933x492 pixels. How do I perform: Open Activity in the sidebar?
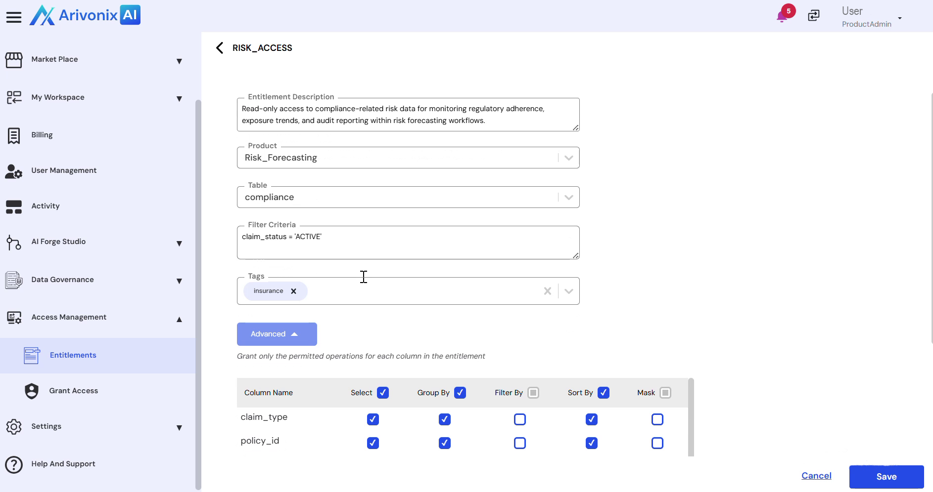[x=45, y=206]
